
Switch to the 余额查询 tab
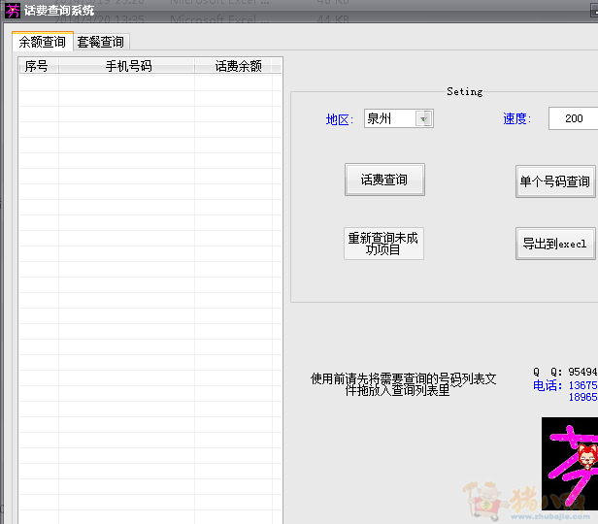[x=43, y=42]
